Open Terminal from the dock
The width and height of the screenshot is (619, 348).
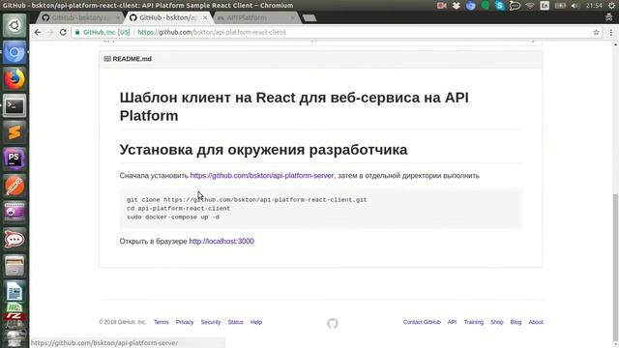pos(15,105)
